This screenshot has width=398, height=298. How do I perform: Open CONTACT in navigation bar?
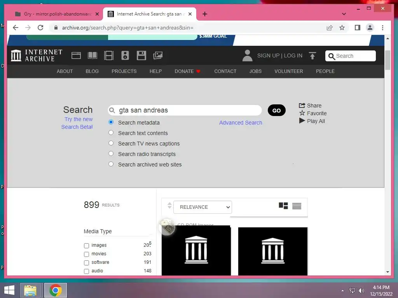tap(225, 71)
